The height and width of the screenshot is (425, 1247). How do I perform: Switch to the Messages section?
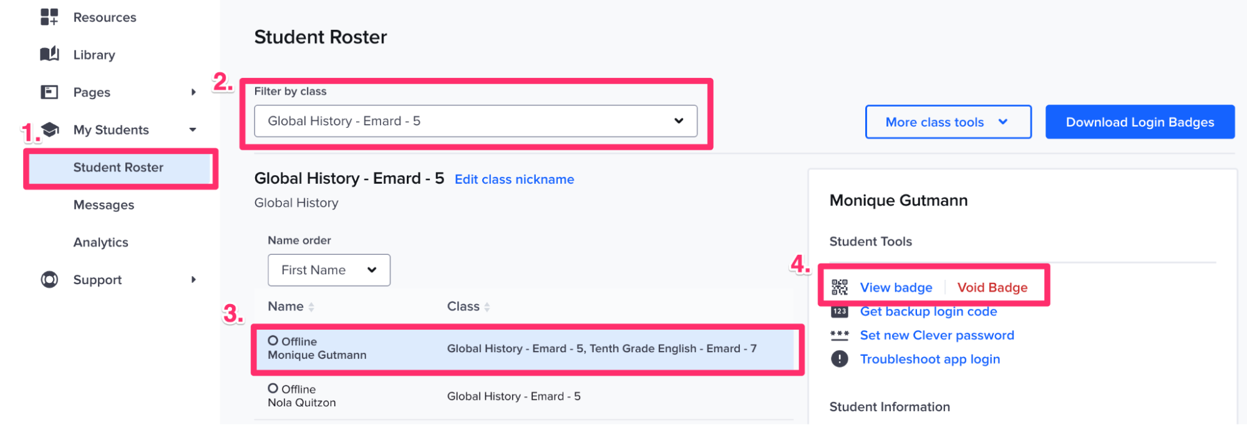pos(104,204)
